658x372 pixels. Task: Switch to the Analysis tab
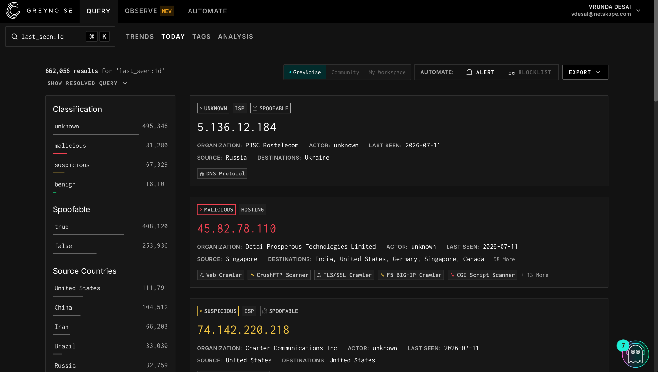coord(236,37)
